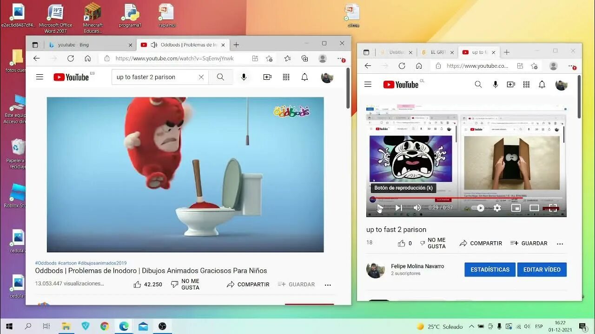Click the Oddbods video frame to pause

click(185, 174)
